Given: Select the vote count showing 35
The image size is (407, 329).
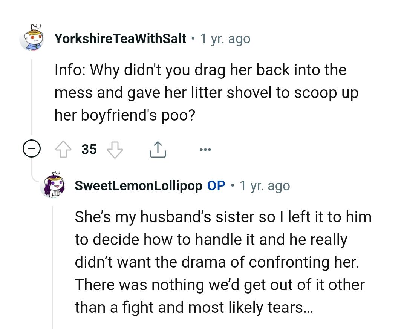Looking at the screenshot, I should pos(89,149).
